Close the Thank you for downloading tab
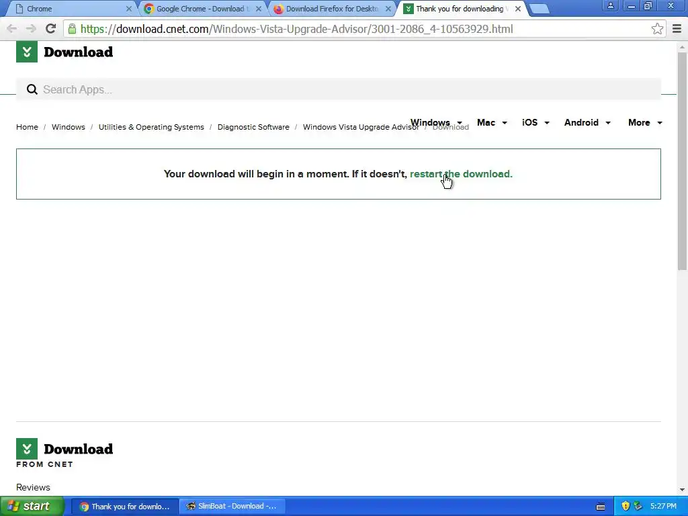 pos(518,9)
